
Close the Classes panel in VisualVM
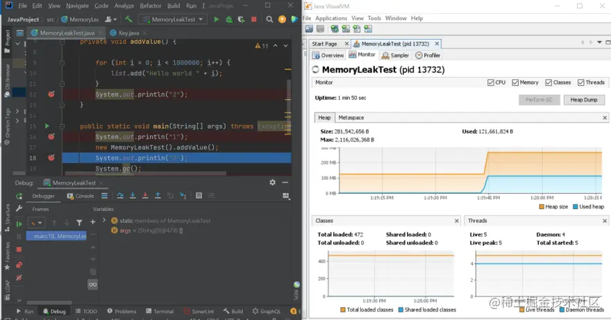pyautogui.click(x=457, y=221)
